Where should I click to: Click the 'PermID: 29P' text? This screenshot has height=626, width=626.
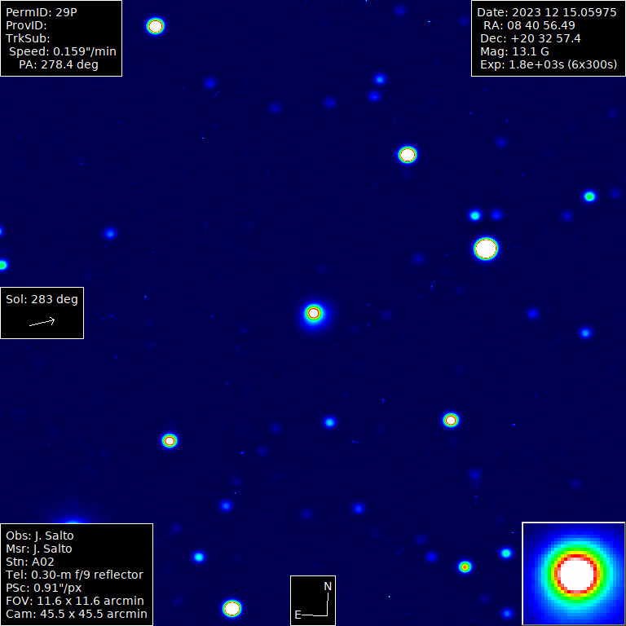click(x=41, y=12)
